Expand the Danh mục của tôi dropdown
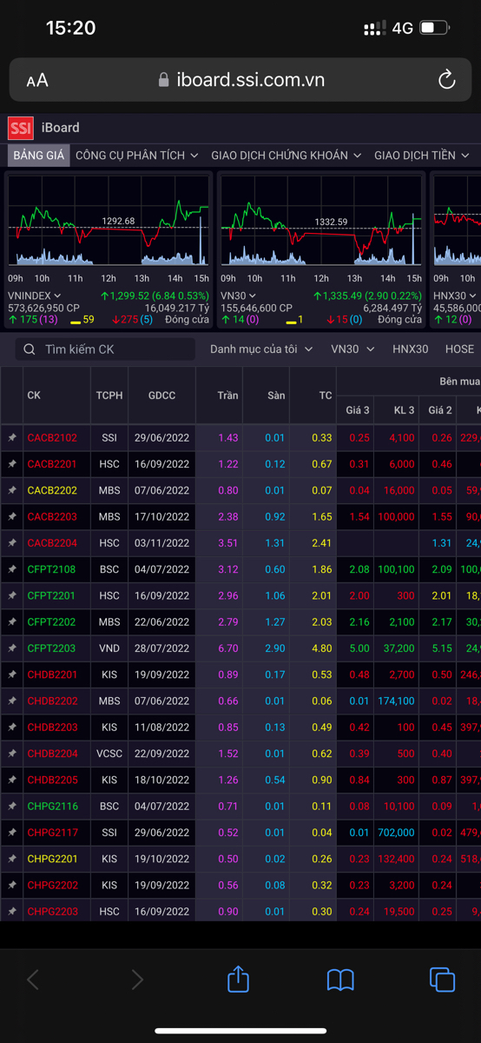 261,349
